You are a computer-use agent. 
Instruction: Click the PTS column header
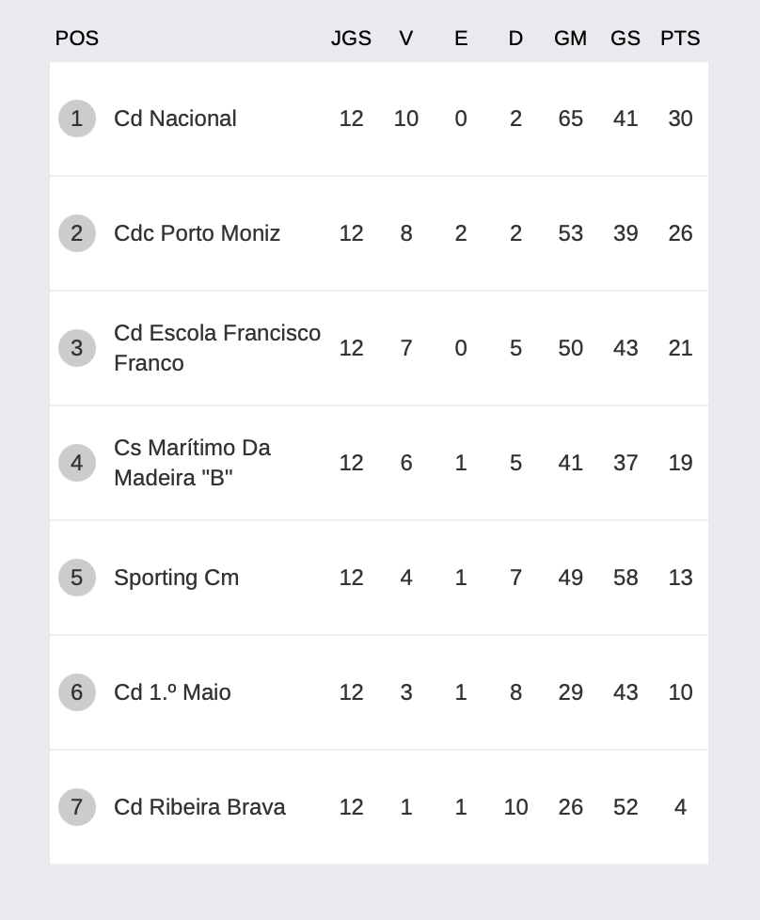point(680,39)
